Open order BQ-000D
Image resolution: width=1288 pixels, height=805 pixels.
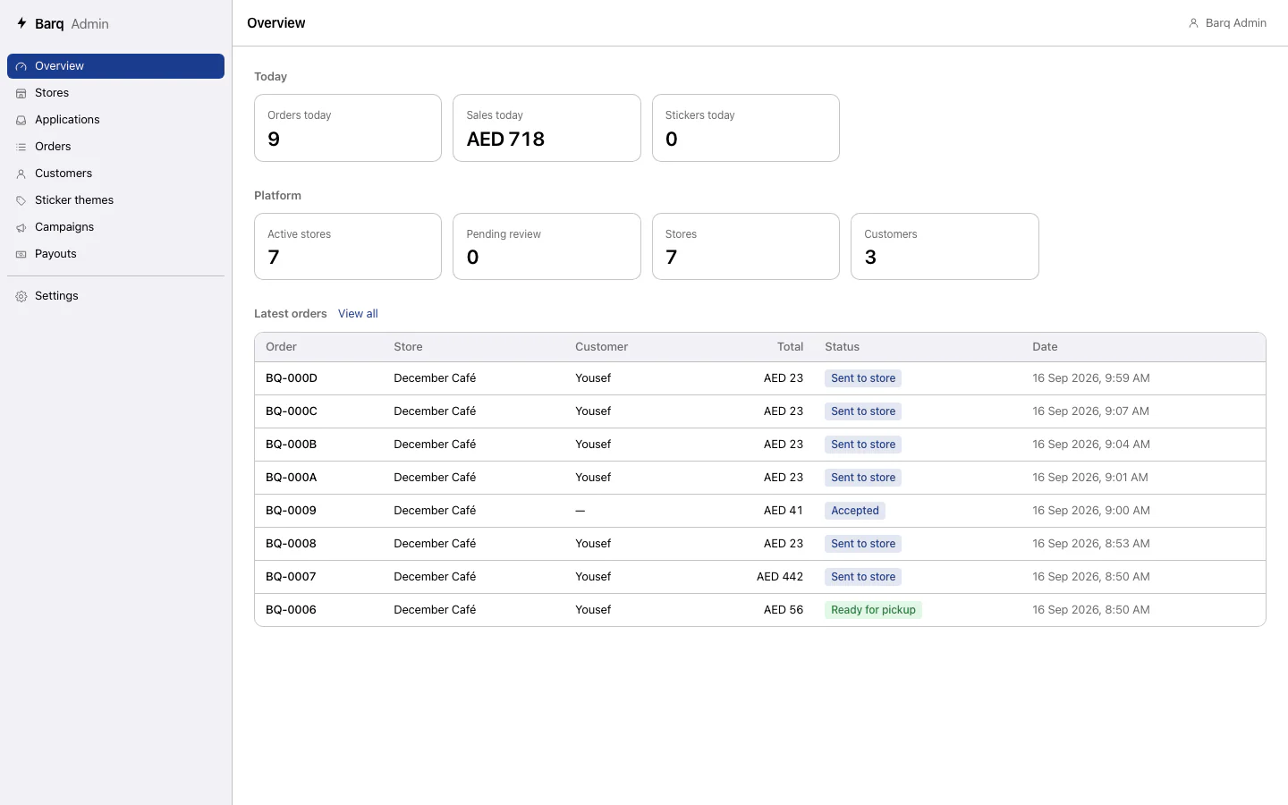292,378
